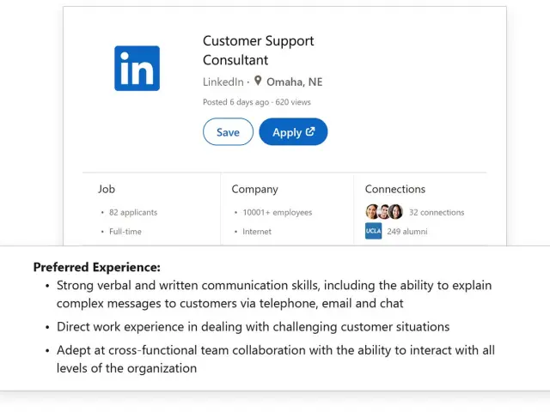Click the 10001+ employees detail
550x412 pixels.
click(x=277, y=212)
